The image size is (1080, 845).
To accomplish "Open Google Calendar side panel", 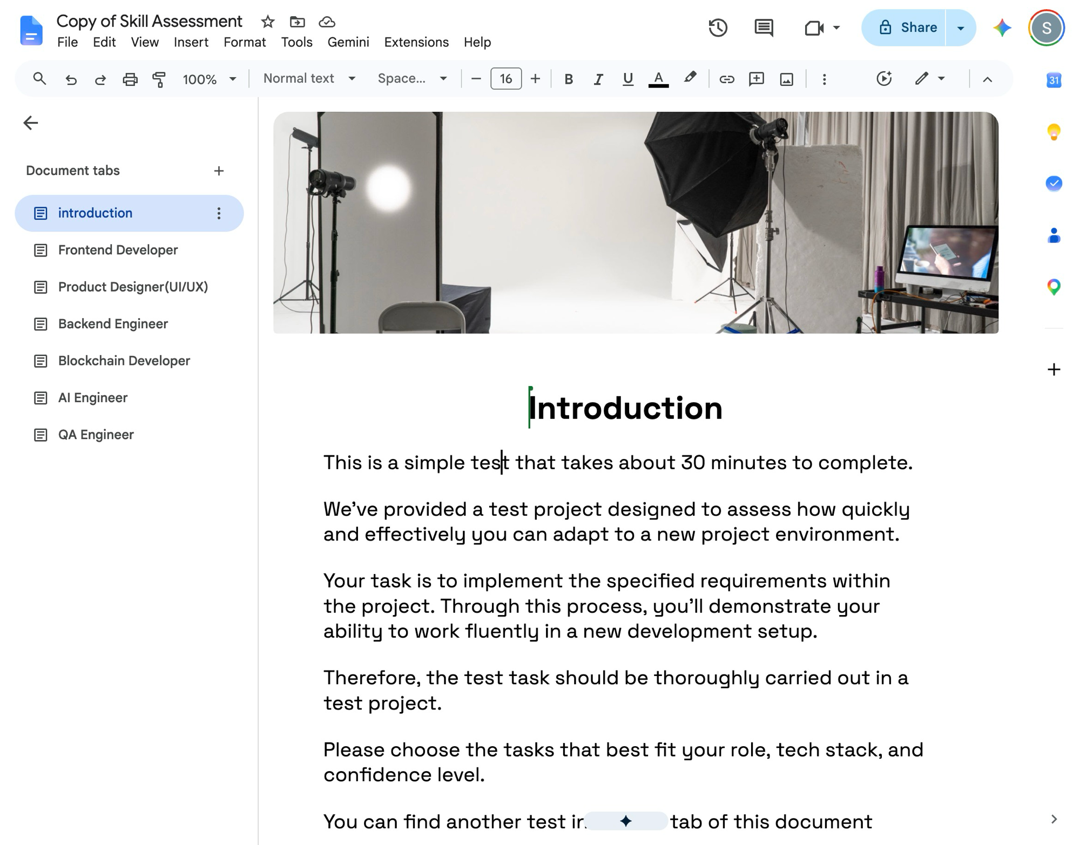I will [x=1054, y=80].
